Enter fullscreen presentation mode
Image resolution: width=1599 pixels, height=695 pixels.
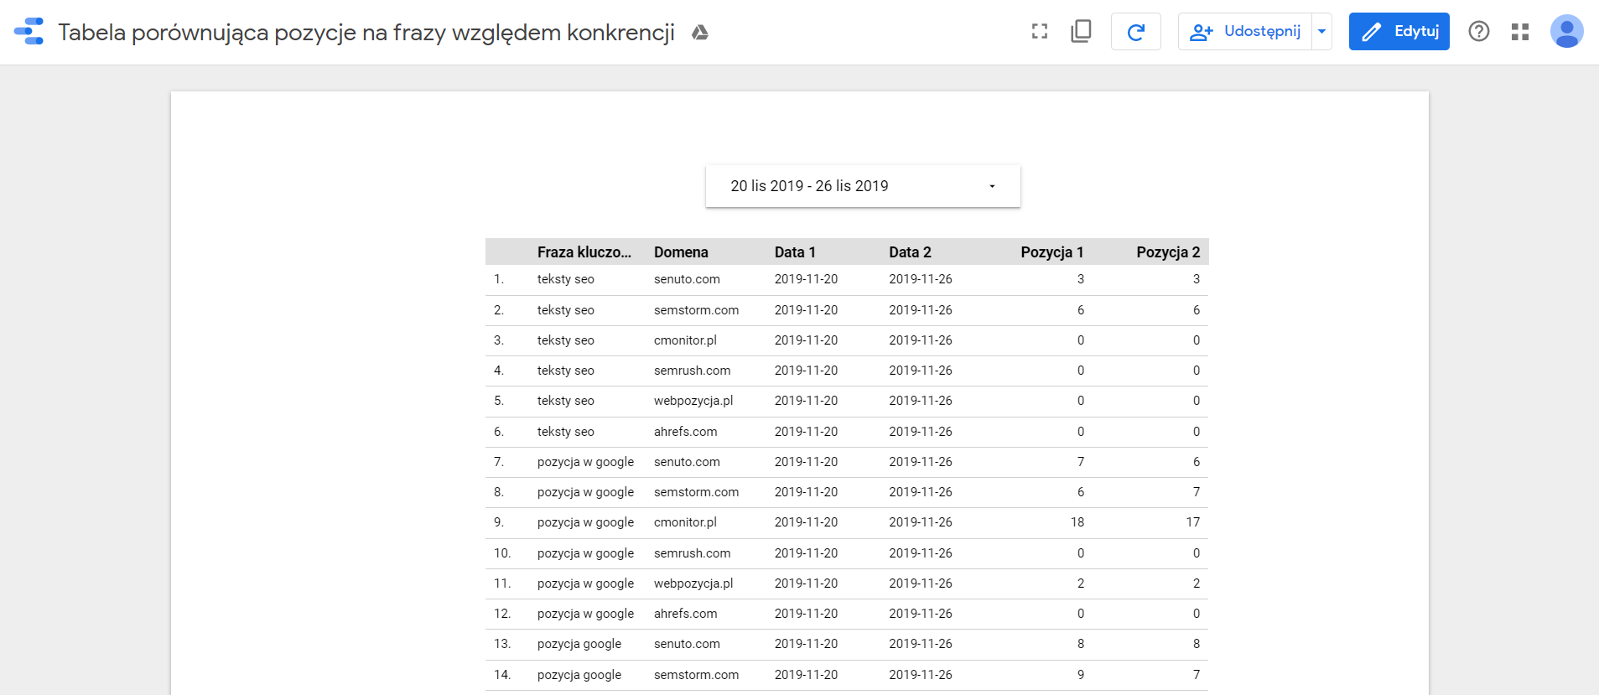pos(1040,32)
